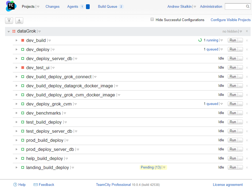The width and height of the screenshot is (252, 188).
Task: Click the dataGrok project grid icon
Action: click(14, 31)
